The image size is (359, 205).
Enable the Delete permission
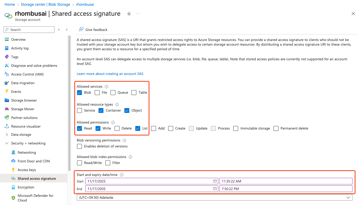point(117,128)
